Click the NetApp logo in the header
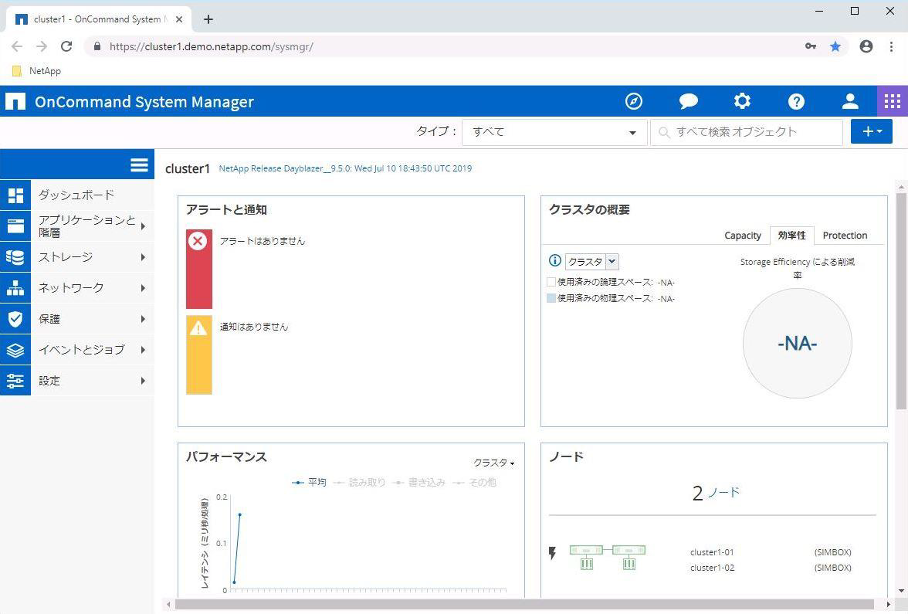The width and height of the screenshot is (908, 614). (15, 101)
